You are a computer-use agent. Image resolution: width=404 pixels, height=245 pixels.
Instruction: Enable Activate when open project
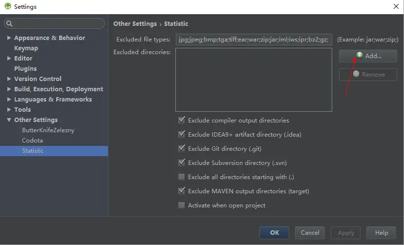[x=182, y=205]
